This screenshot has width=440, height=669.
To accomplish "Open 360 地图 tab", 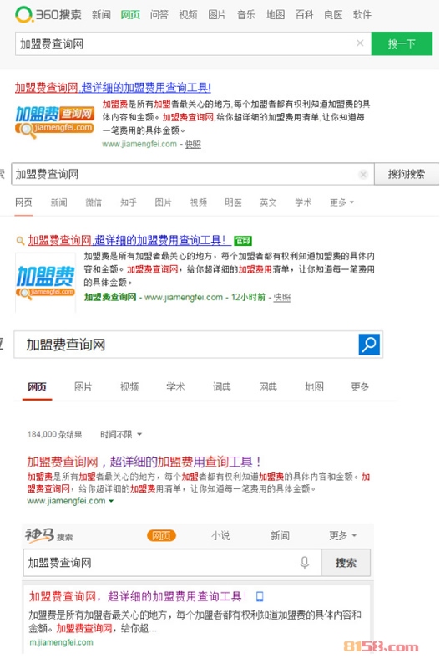I will [x=276, y=15].
